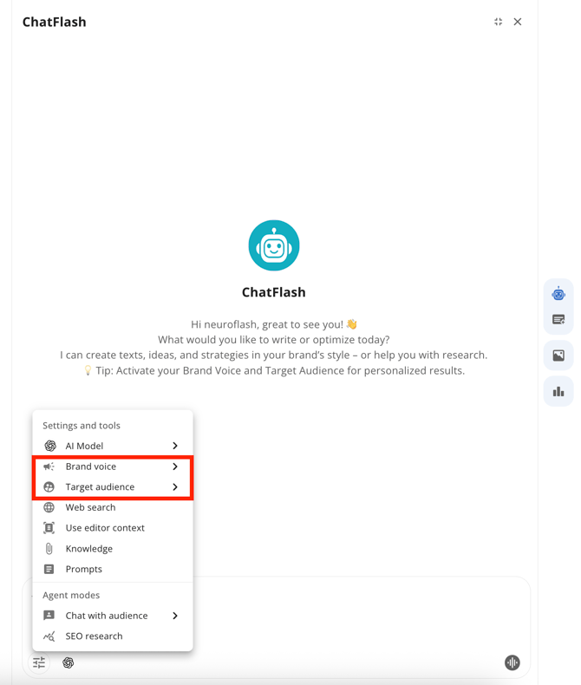Click the ChatFlash robot avatar logo
The height and width of the screenshot is (685, 581).
tap(274, 246)
